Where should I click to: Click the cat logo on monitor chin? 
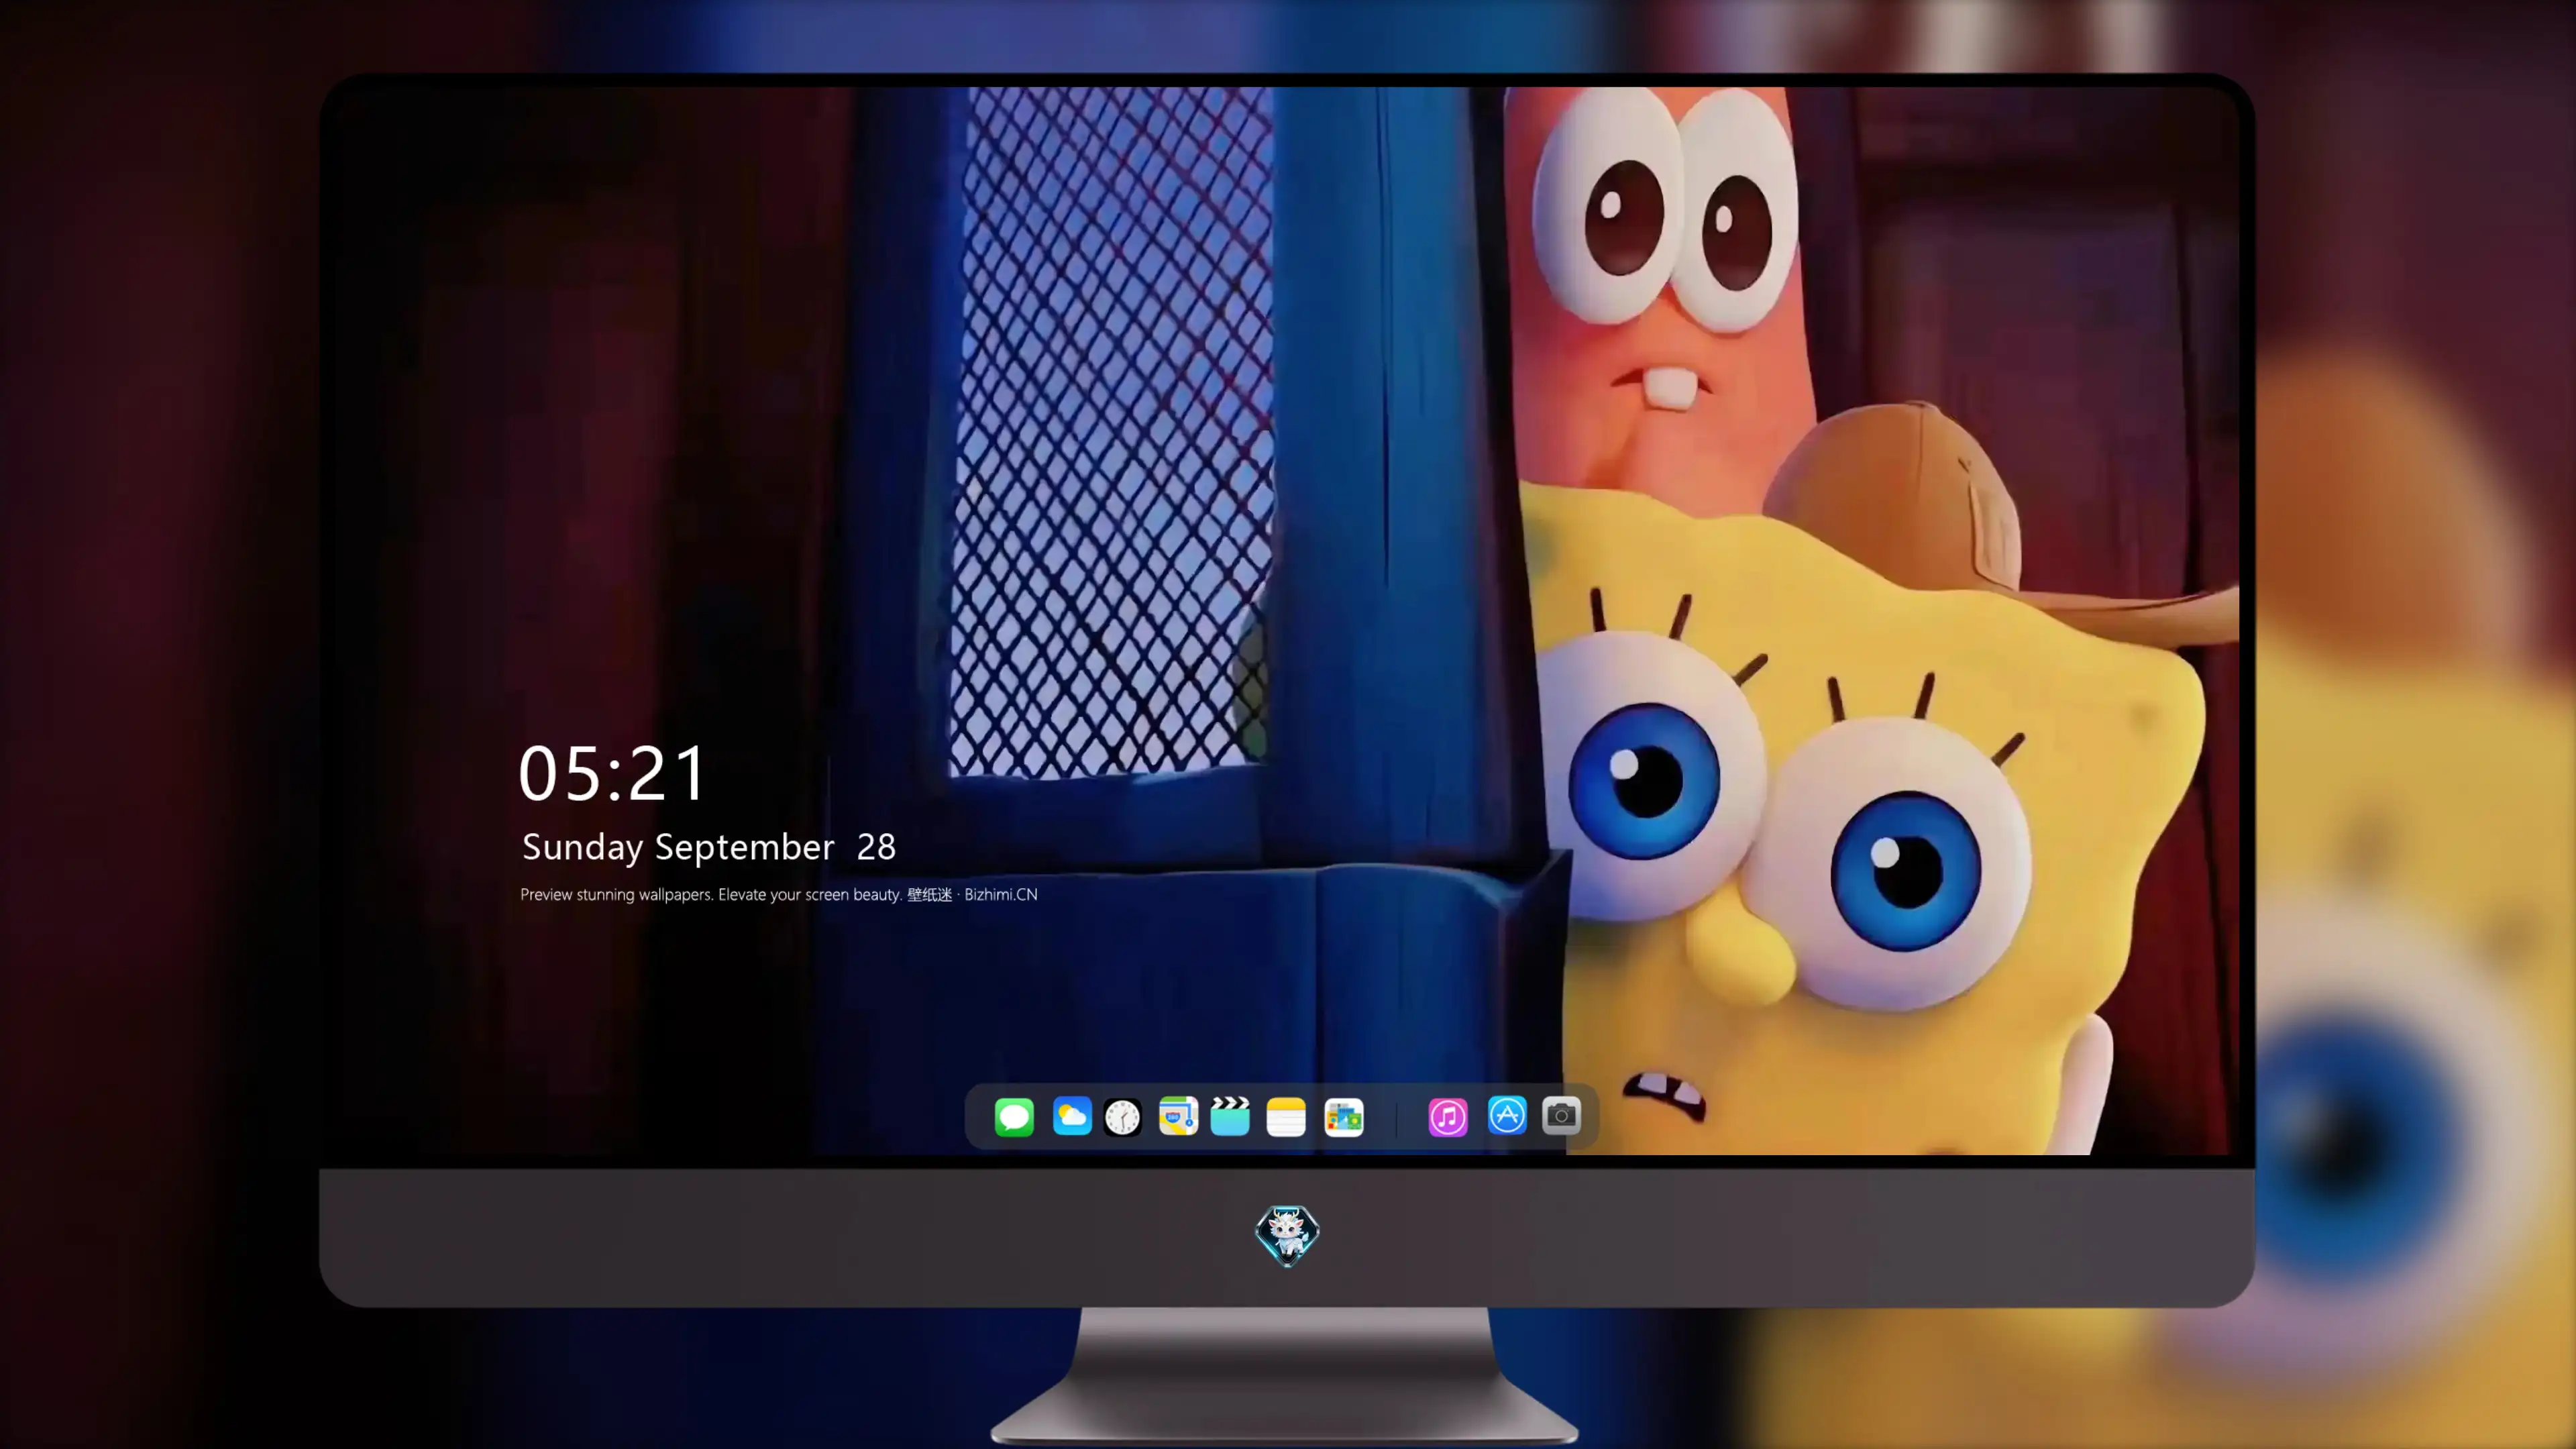pos(1287,1236)
